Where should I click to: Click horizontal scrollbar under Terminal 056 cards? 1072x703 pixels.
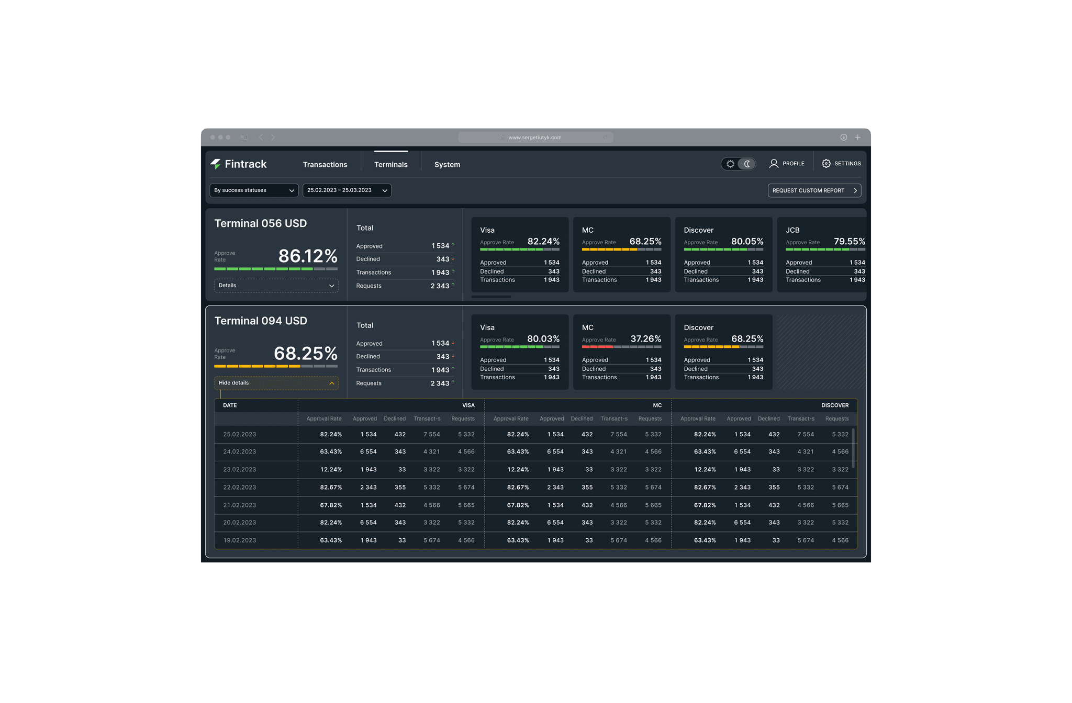click(491, 297)
